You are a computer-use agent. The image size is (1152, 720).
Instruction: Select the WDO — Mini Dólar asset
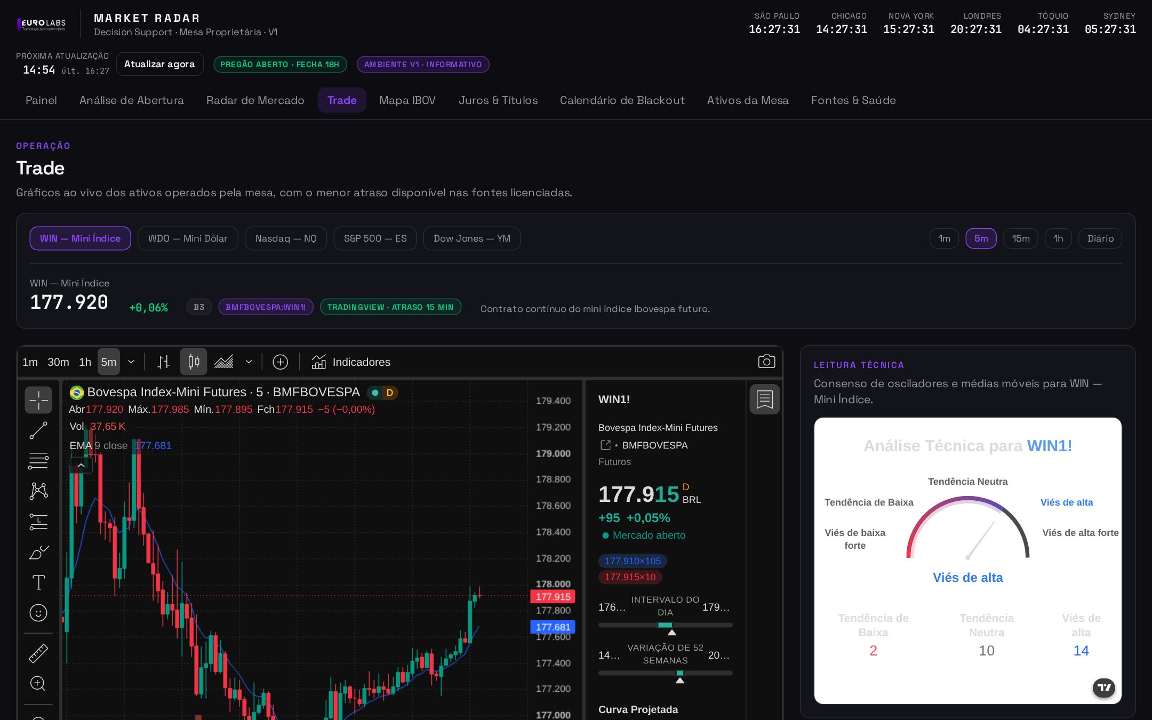pos(188,238)
